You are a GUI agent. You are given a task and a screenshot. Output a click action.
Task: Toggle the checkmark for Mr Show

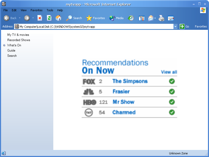pyautogui.click(x=172, y=102)
